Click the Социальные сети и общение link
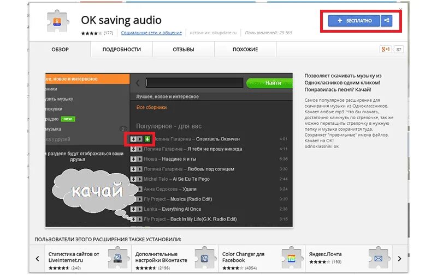 tap(151, 33)
